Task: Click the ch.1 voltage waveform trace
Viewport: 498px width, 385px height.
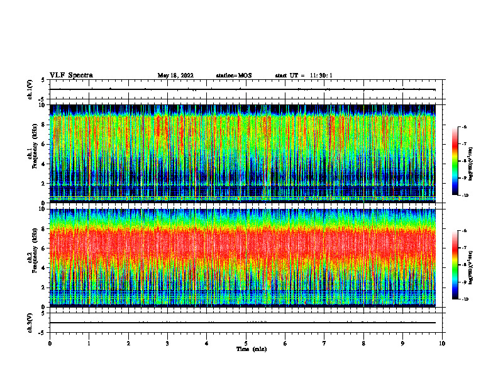Action: [243, 89]
